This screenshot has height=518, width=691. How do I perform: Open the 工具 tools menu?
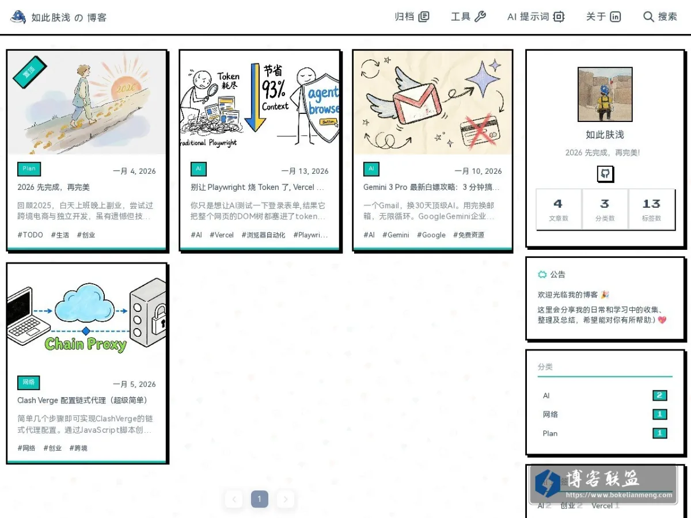[x=468, y=17]
